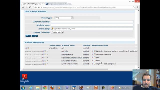Screen dimensions: 160x90
Task: Delete the ruleCheckOwnerName metadata assignment
Action: tap(43, 64)
